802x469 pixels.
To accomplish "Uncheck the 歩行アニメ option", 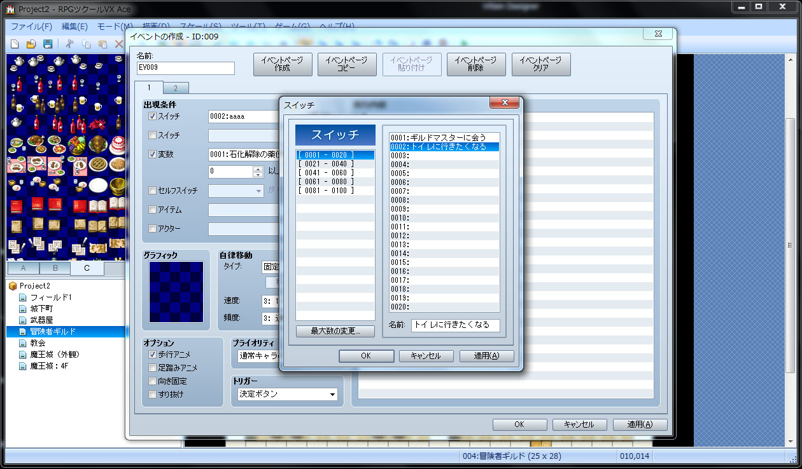I will point(152,354).
